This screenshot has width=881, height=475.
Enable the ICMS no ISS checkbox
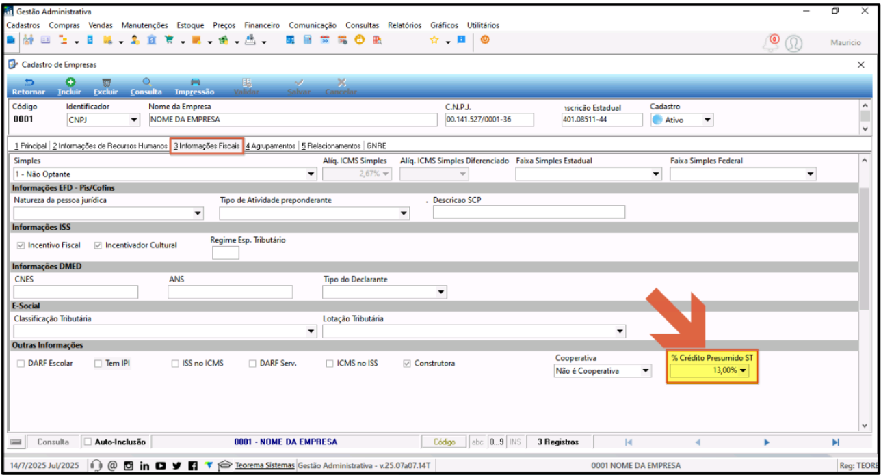tap(330, 364)
